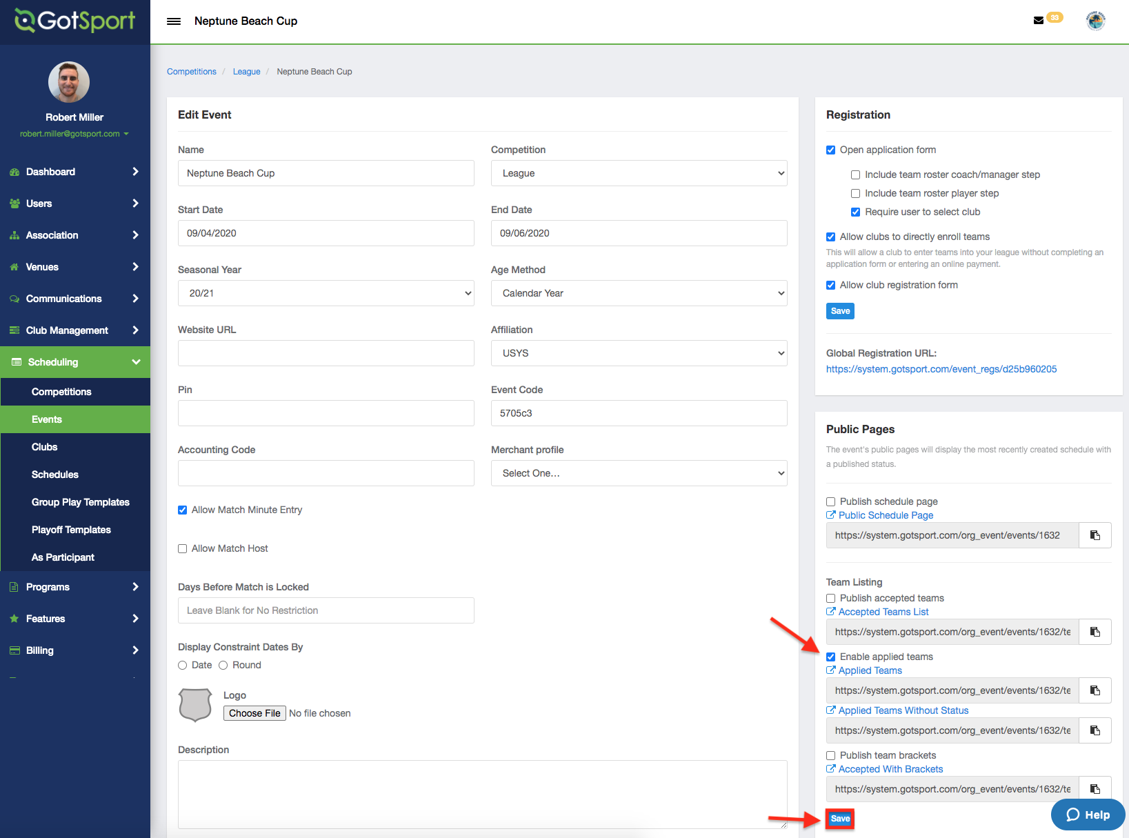Click the Communications sidebar icon

14,299
